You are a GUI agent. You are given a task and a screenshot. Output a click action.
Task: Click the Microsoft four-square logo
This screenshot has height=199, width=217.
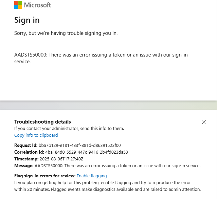click(x=18, y=5)
